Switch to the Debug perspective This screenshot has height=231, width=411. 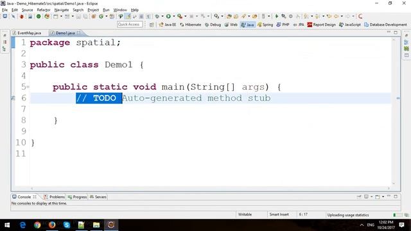(x=213, y=24)
